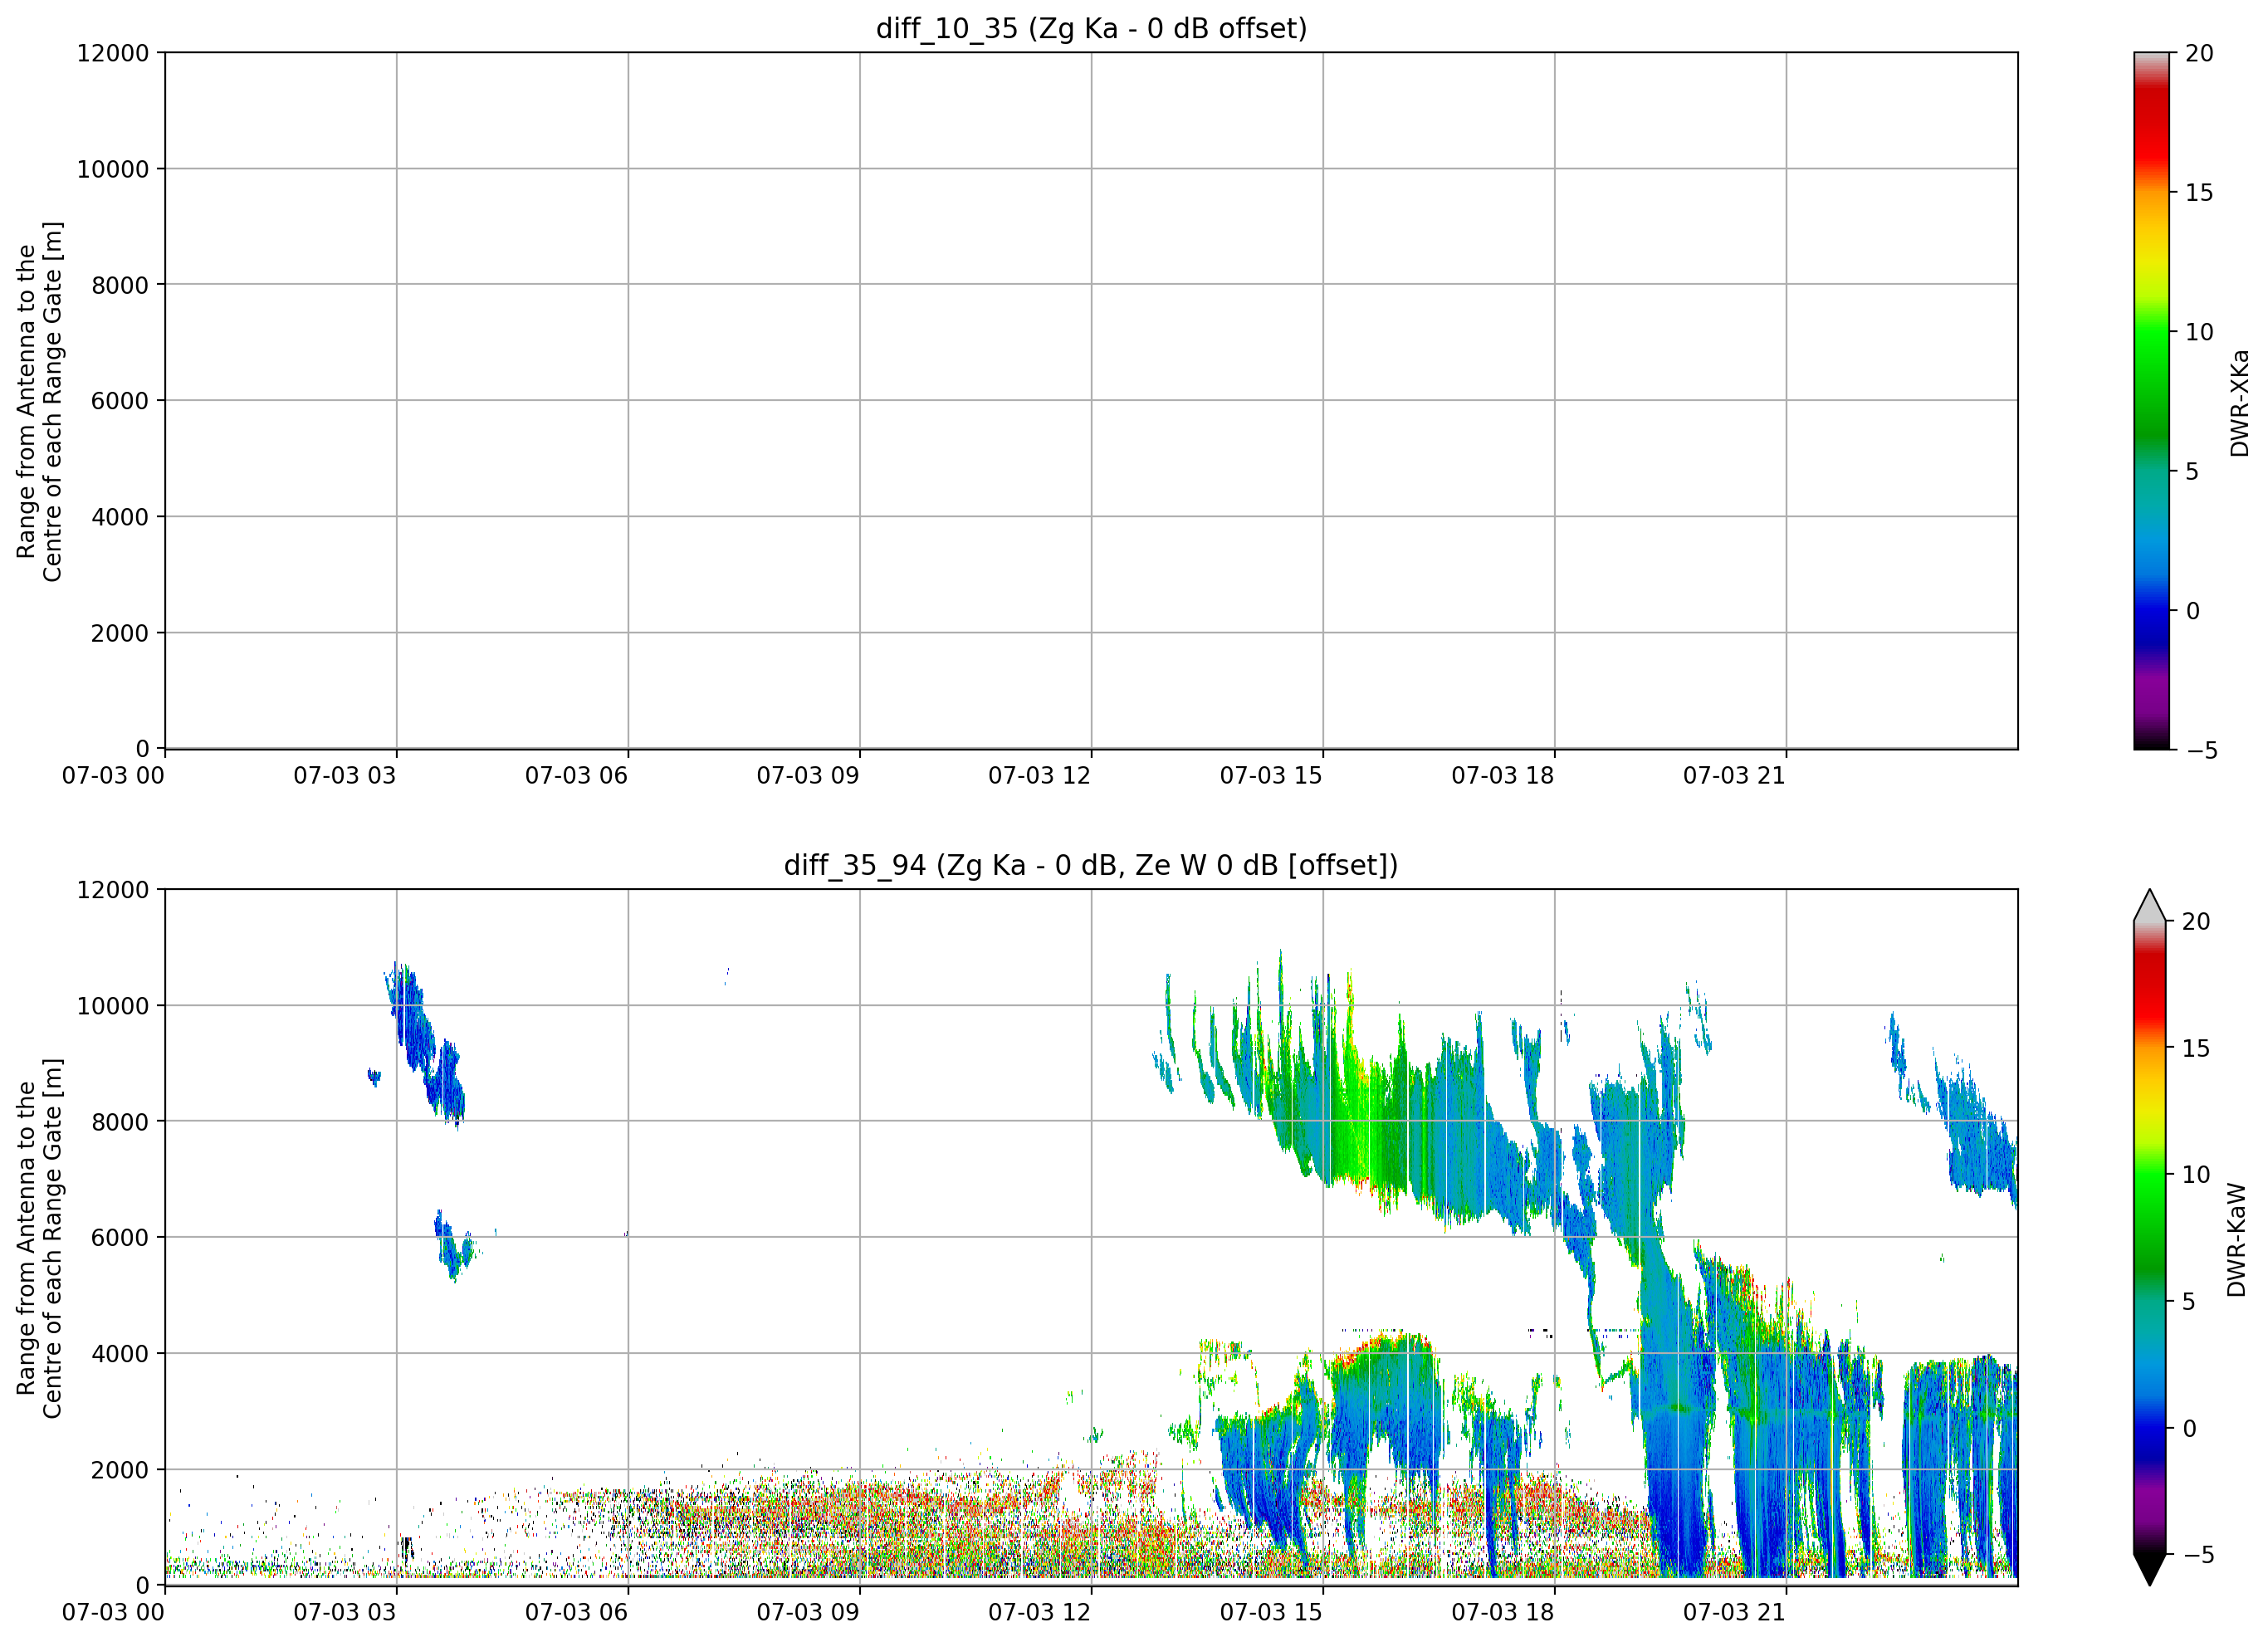Click the 12000 y-tick on the diff_35_94 plot

[113, 890]
